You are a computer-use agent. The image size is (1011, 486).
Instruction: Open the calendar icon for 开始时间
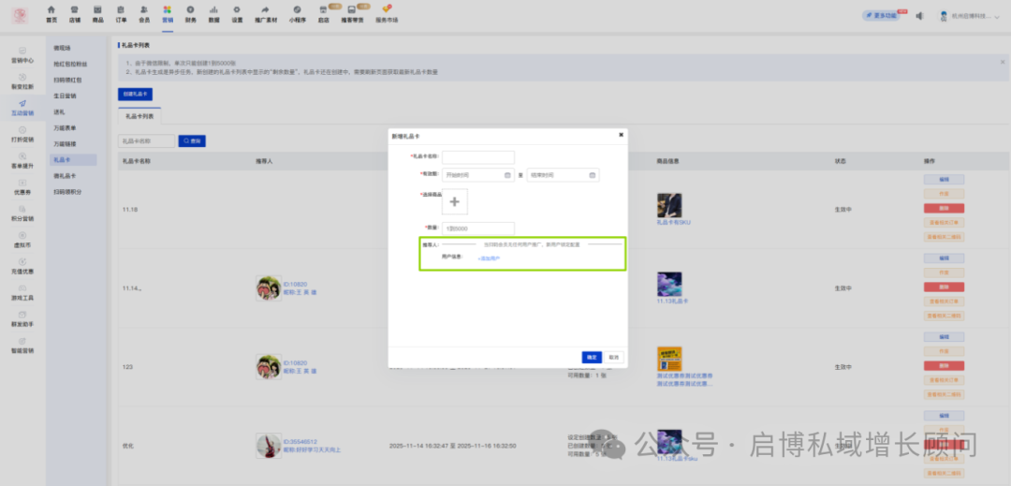pyautogui.click(x=506, y=175)
